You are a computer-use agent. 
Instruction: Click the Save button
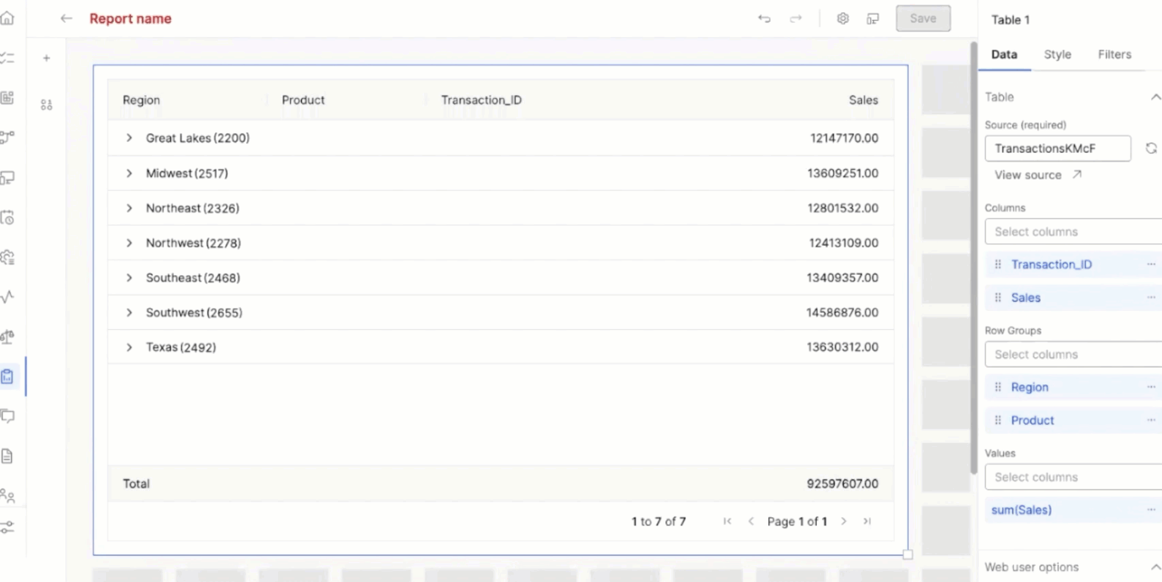pos(923,18)
